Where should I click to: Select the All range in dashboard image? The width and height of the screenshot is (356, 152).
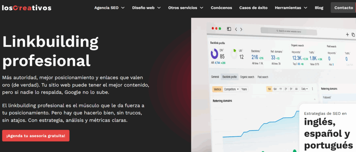(x=296, y=89)
